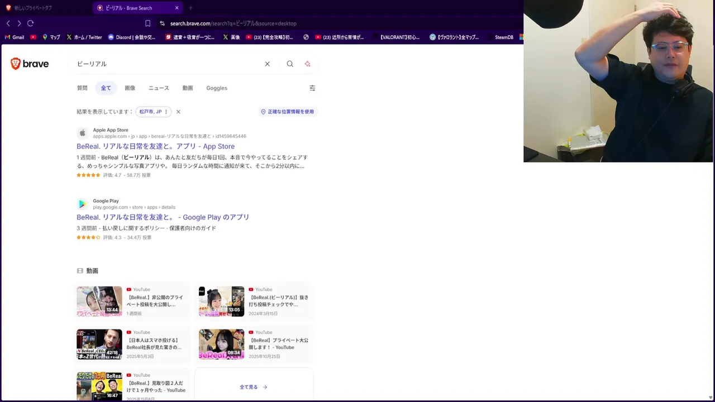The width and height of the screenshot is (715, 402).
Task: Open site settings icon in address bar
Action: [x=162, y=23]
